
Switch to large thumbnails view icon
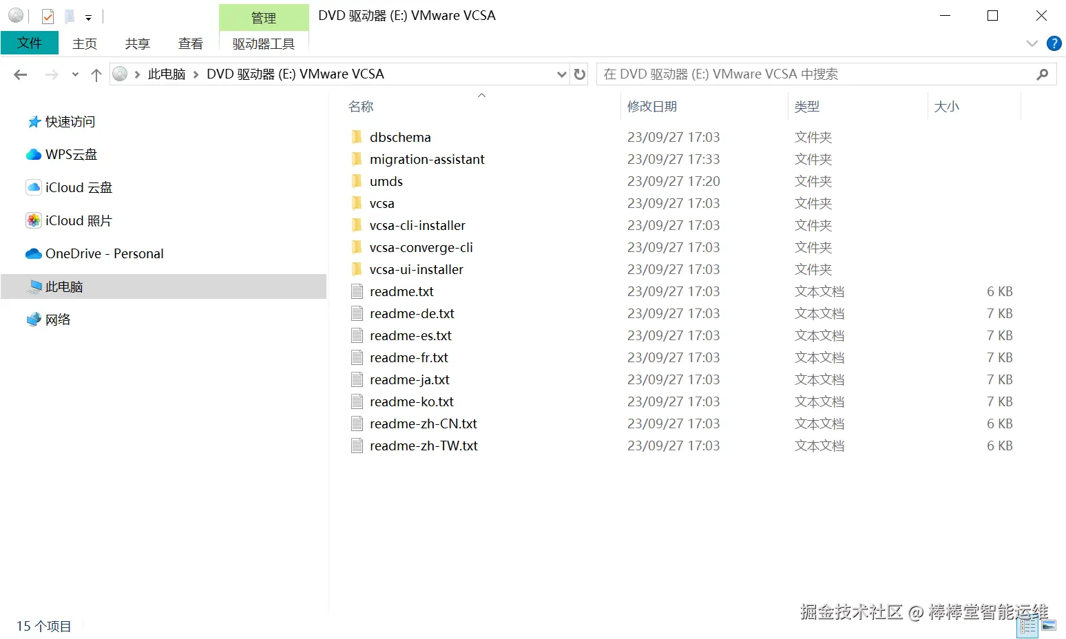click(x=1049, y=626)
